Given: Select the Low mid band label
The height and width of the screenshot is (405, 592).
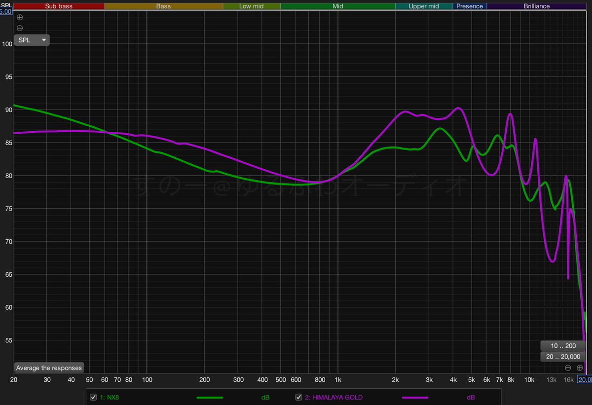Looking at the screenshot, I should 252,6.
